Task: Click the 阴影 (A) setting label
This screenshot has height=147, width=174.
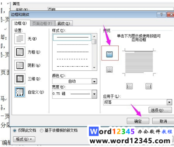Action: (34, 65)
